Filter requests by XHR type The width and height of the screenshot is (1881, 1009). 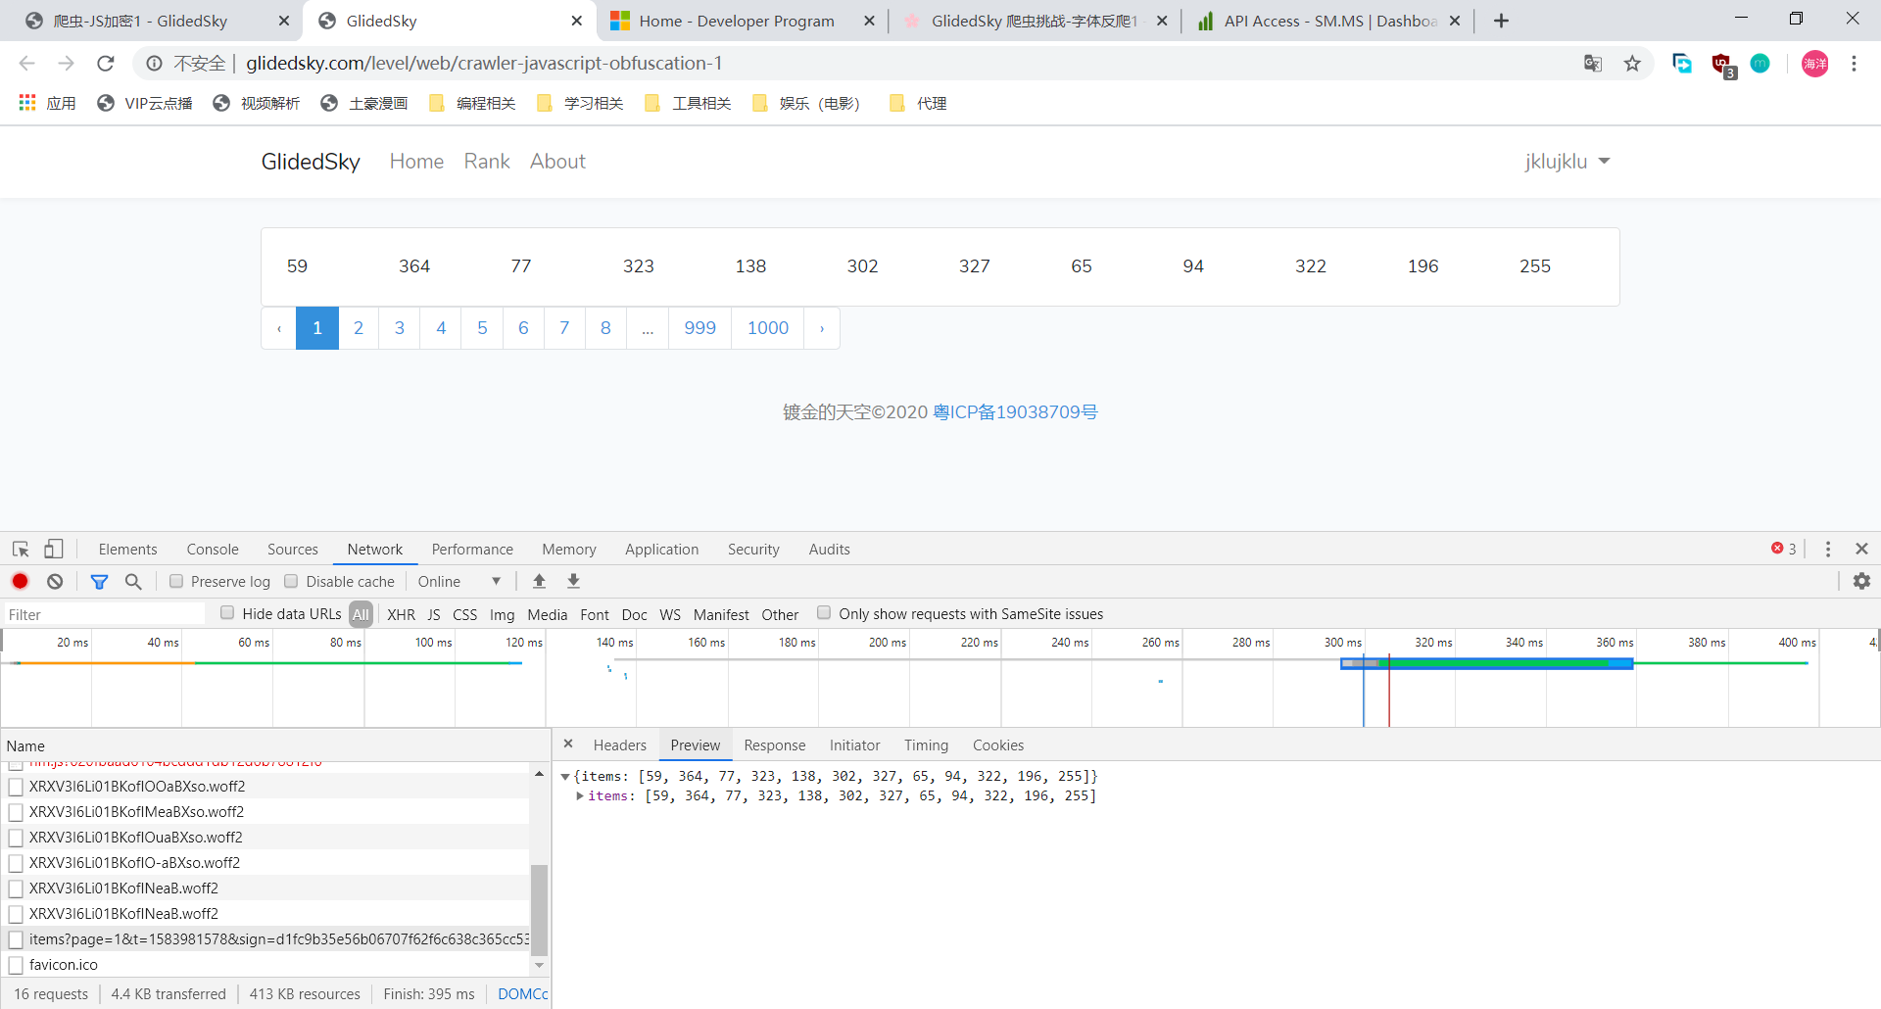coord(401,614)
